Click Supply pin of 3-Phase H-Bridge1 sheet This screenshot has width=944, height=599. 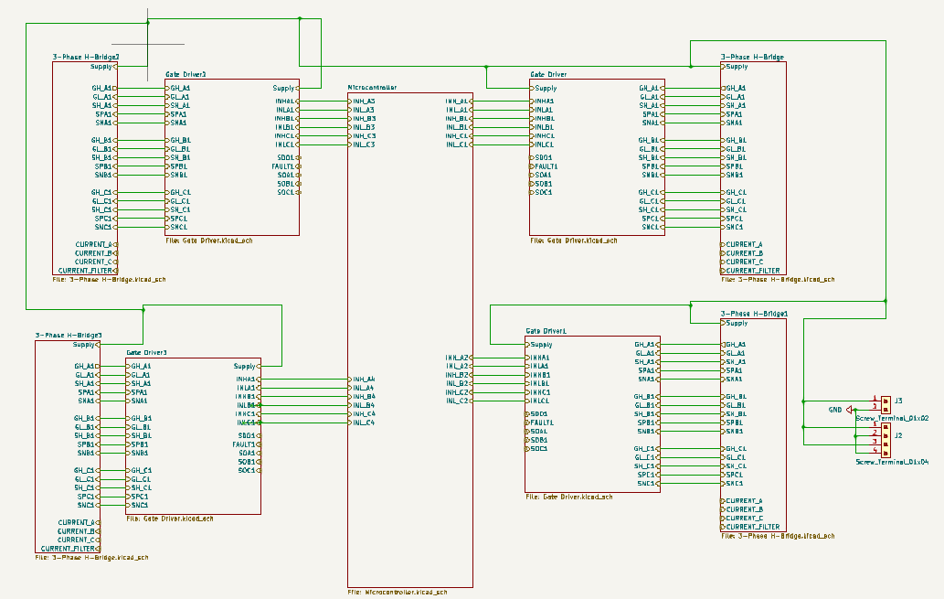735,323
